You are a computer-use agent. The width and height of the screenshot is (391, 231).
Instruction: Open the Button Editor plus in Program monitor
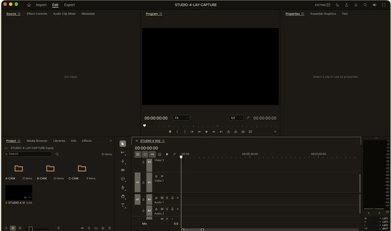pos(275,132)
